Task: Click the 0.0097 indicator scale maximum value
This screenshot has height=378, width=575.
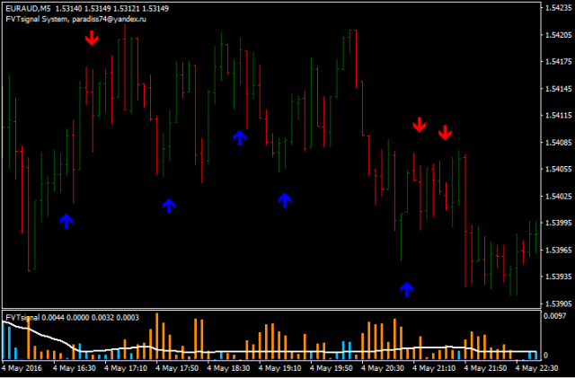Action: [555, 316]
